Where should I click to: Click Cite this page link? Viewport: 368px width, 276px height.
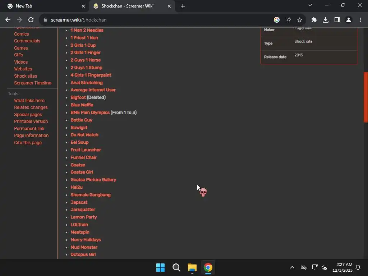pos(28,142)
